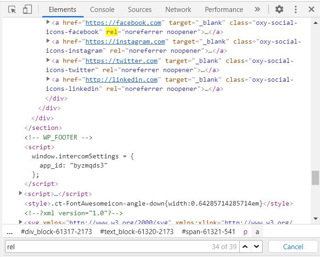
Task: Open the three-dot customize menu
Action: click(296, 9)
